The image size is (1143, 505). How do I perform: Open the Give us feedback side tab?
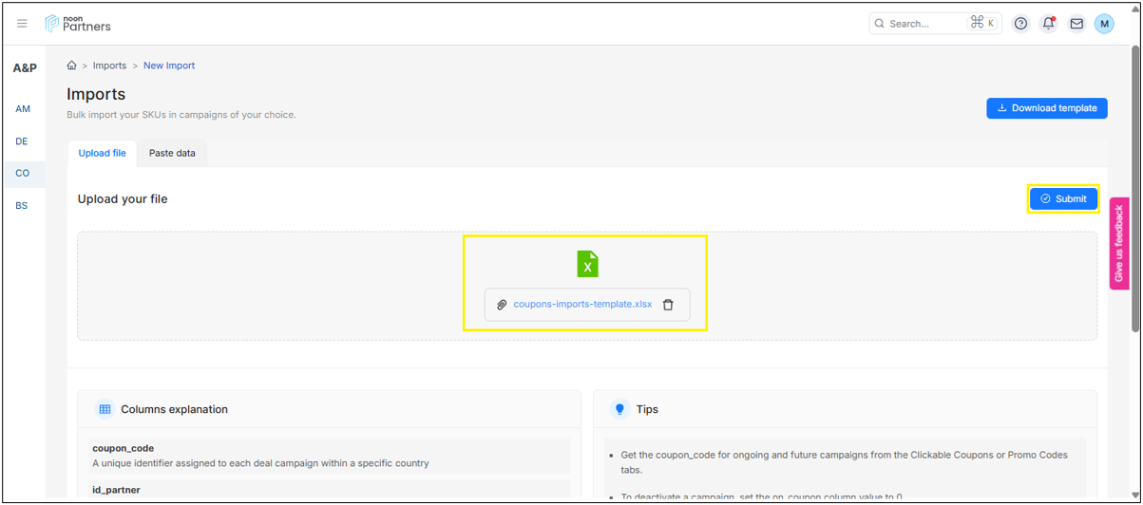click(1118, 243)
